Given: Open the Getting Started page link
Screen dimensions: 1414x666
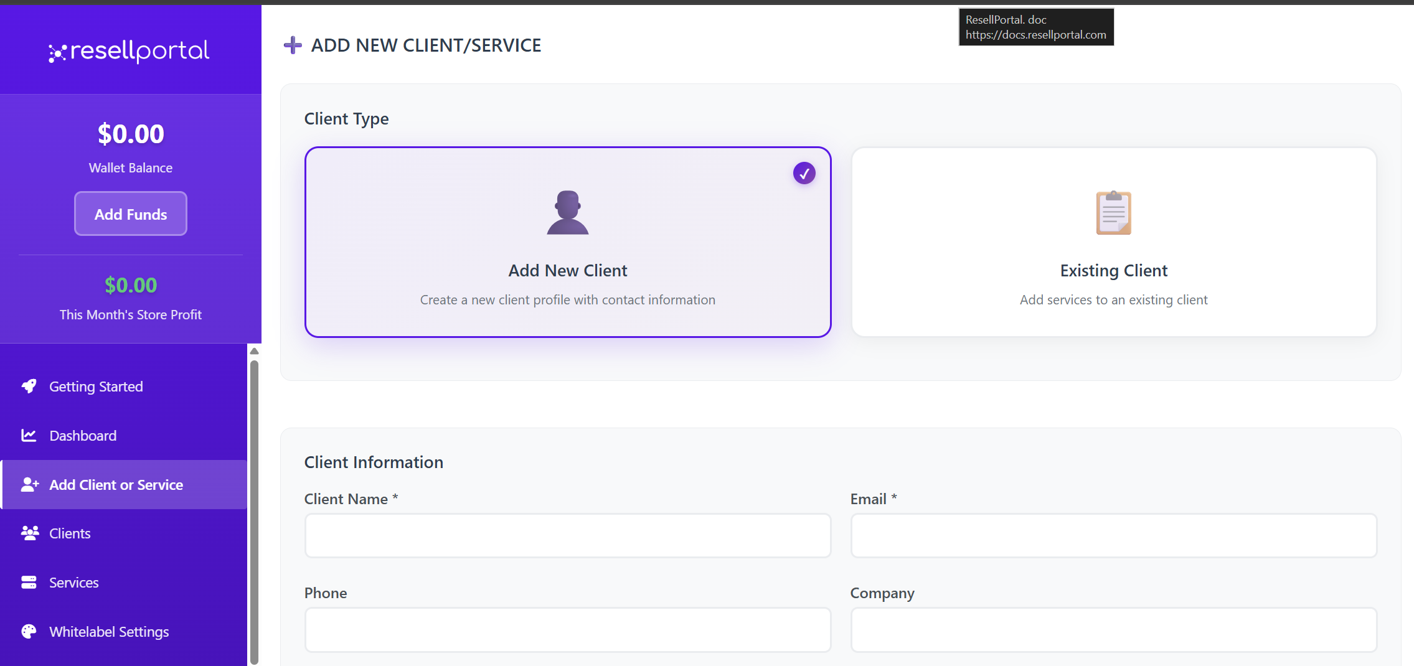Looking at the screenshot, I should [96, 387].
